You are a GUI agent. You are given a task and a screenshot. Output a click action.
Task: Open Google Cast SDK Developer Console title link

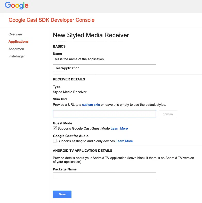[51, 20]
